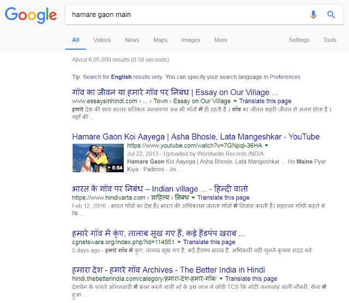Translate the hindivarta.com page
349x303 pixels.
coord(223,198)
